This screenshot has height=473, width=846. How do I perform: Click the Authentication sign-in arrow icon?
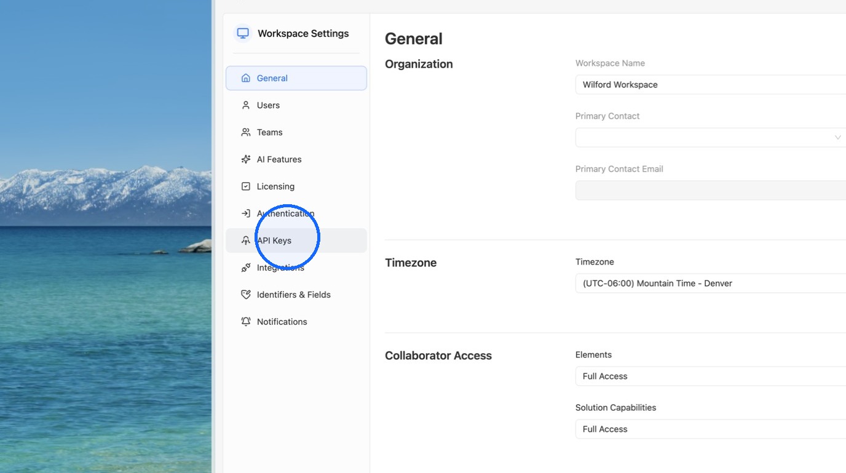click(246, 213)
